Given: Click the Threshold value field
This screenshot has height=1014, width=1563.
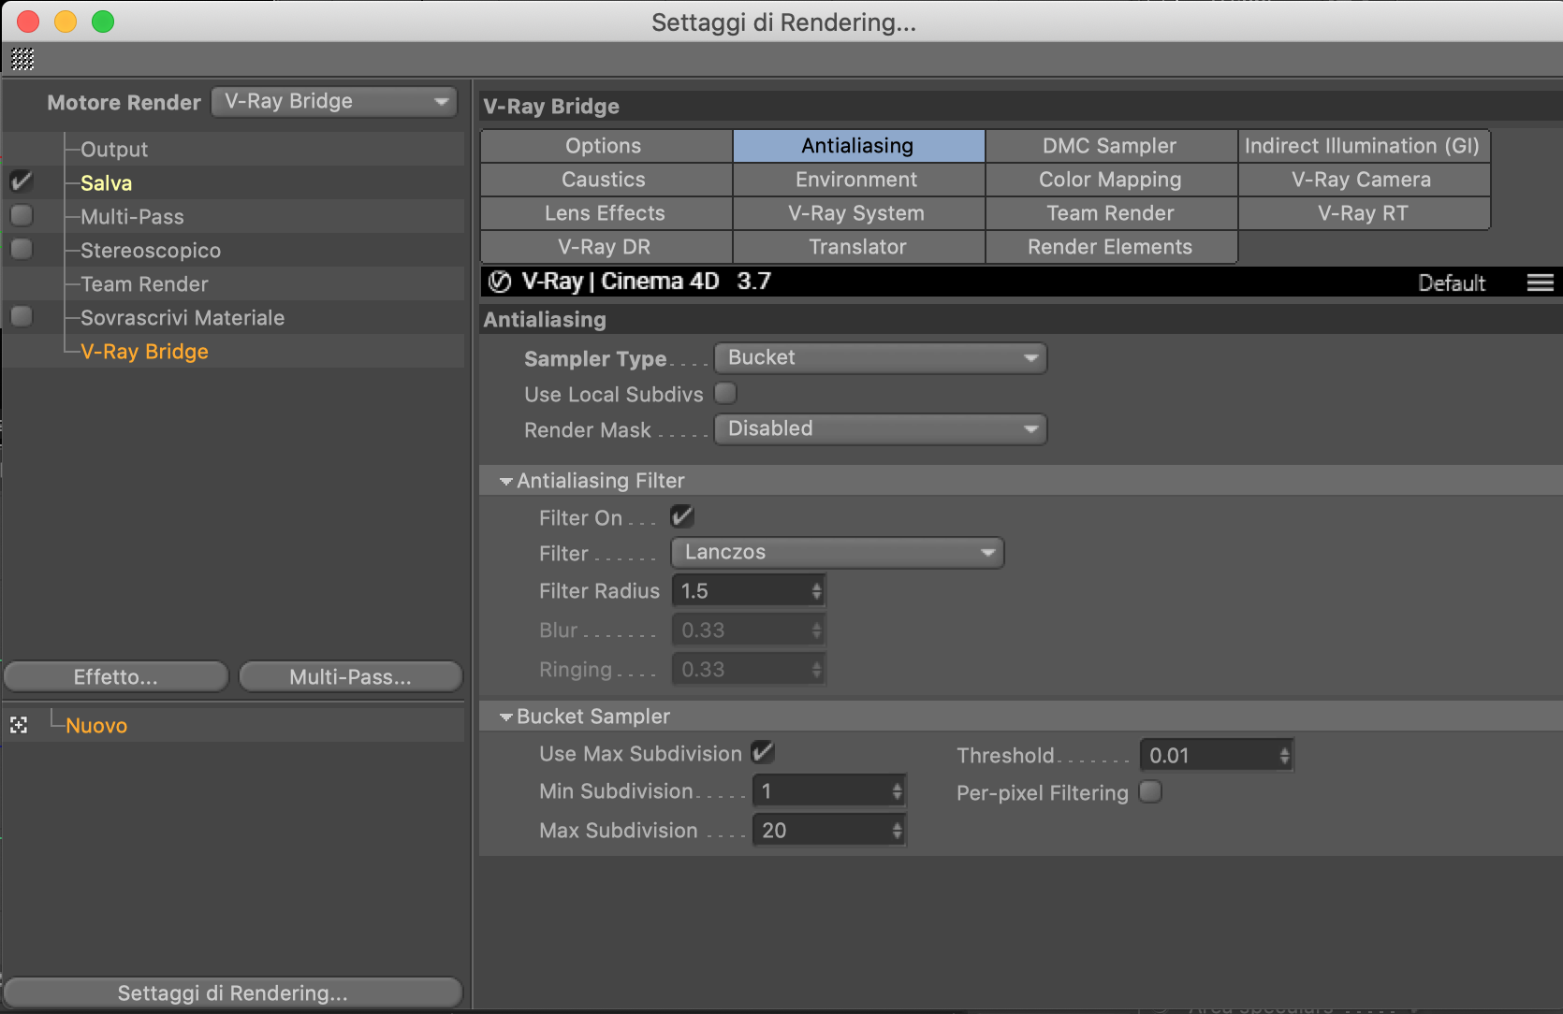Looking at the screenshot, I should tap(1209, 756).
